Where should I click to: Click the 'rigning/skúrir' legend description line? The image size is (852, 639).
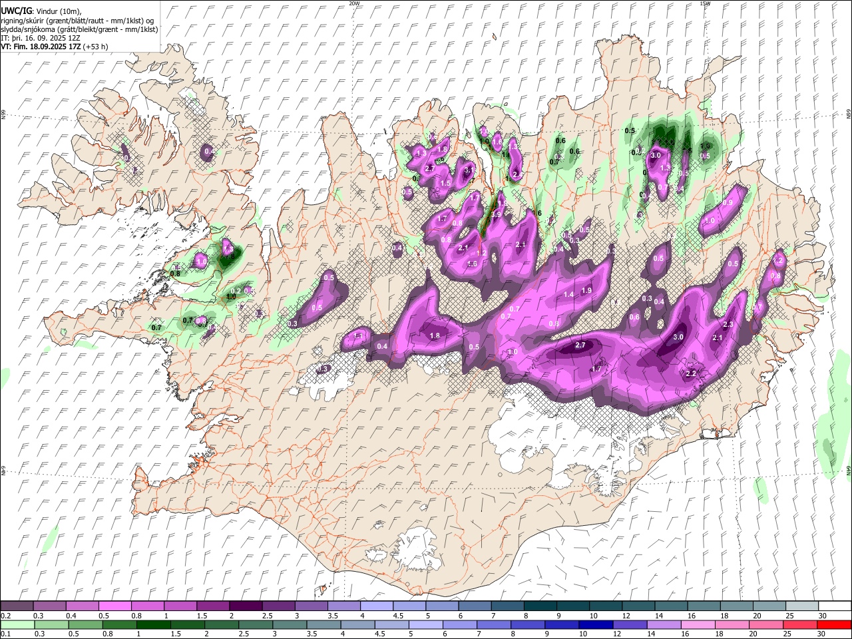(77, 20)
